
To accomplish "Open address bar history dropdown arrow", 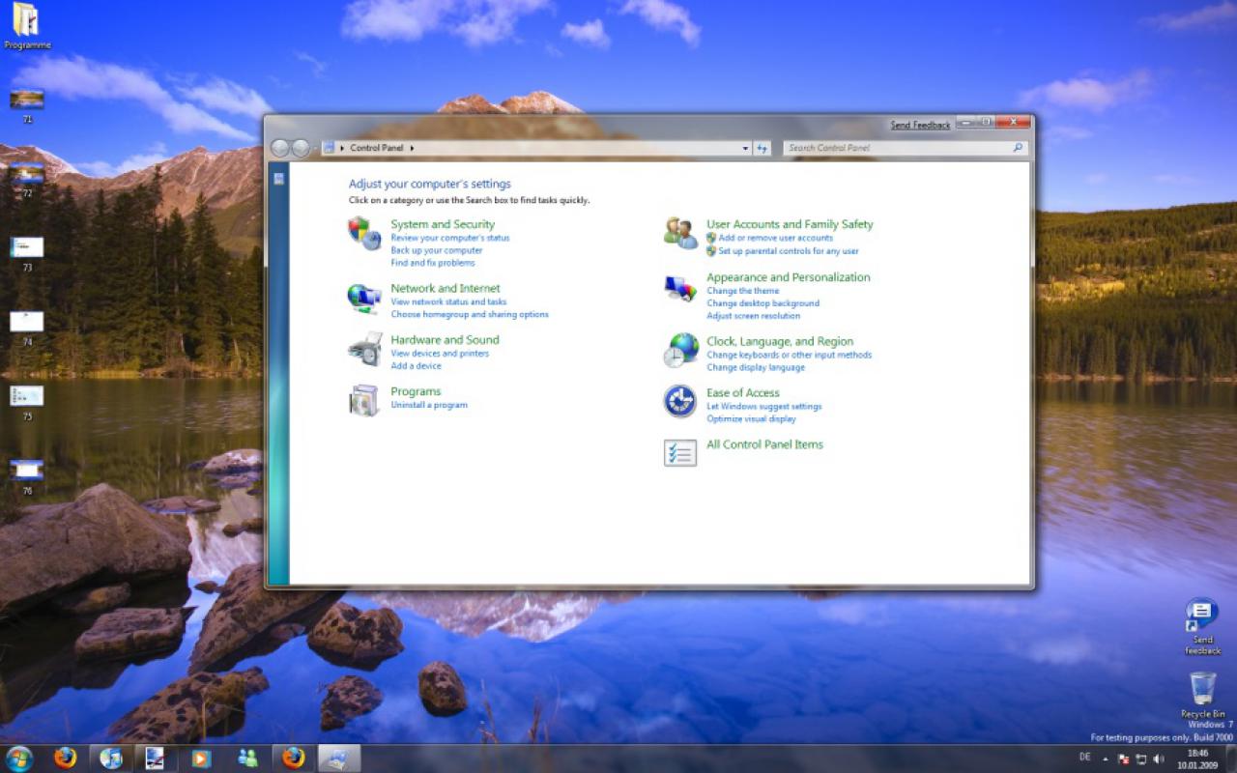I will [x=745, y=148].
